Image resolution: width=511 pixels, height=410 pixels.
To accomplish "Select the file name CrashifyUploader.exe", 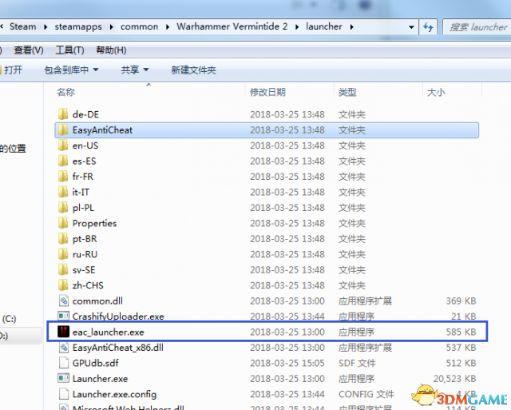I will (118, 316).
